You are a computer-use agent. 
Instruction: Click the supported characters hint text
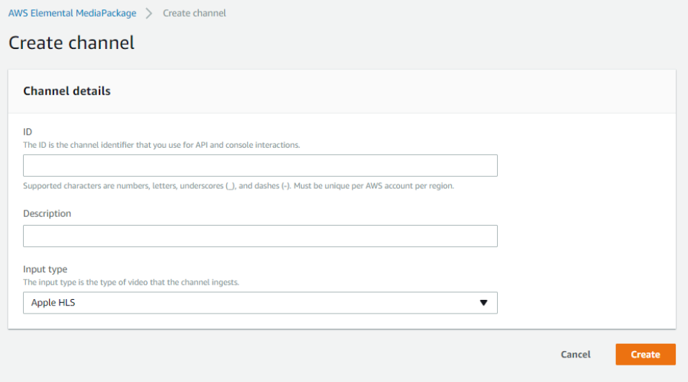point(238,186)
